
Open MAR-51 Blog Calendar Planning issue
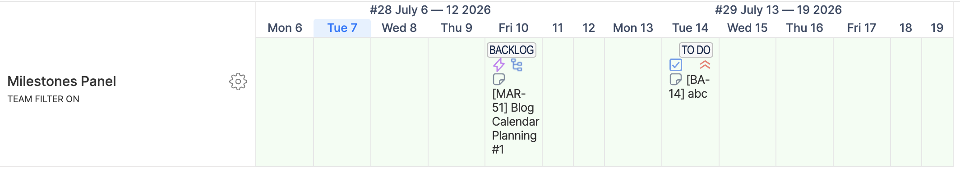[515, 122]
